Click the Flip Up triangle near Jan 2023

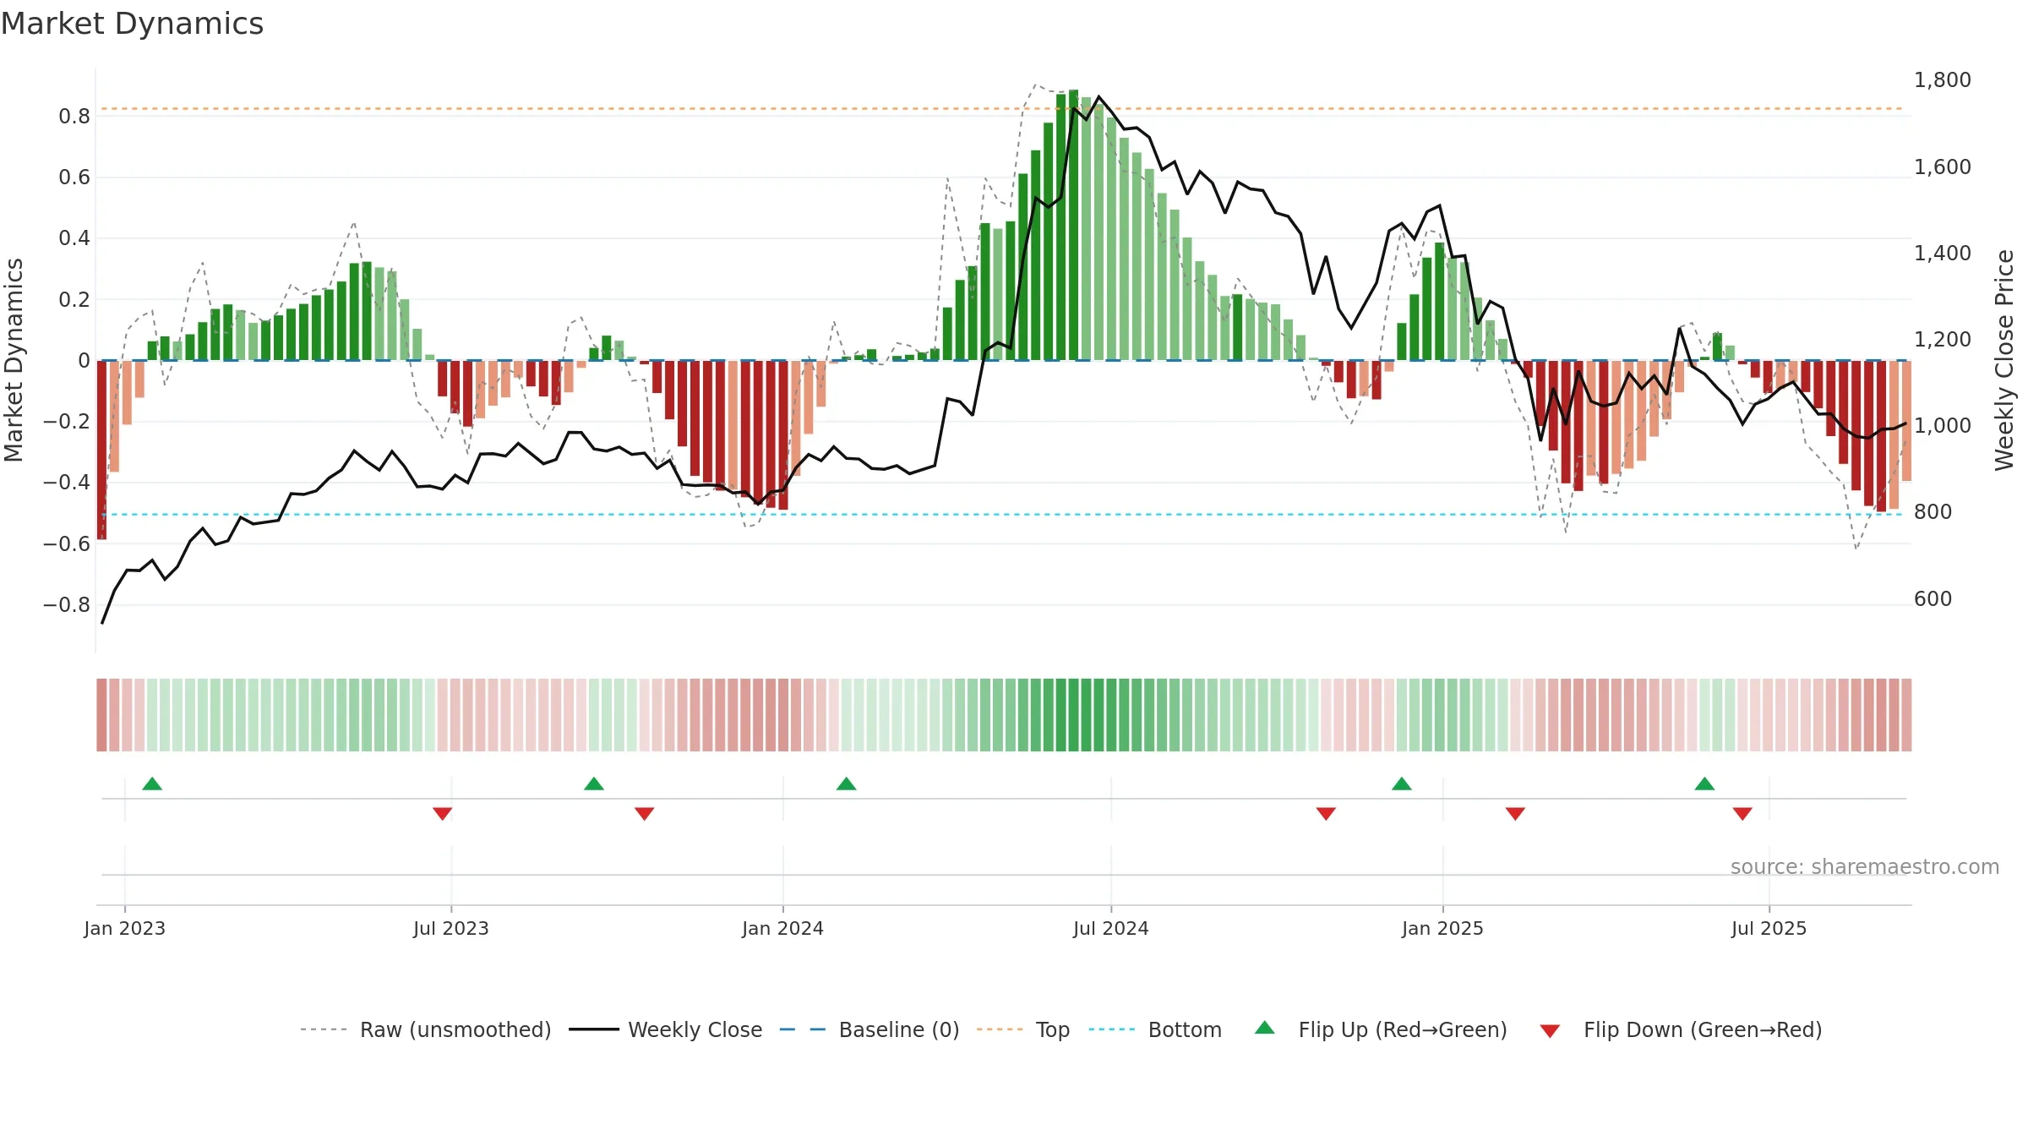[152, 784]
